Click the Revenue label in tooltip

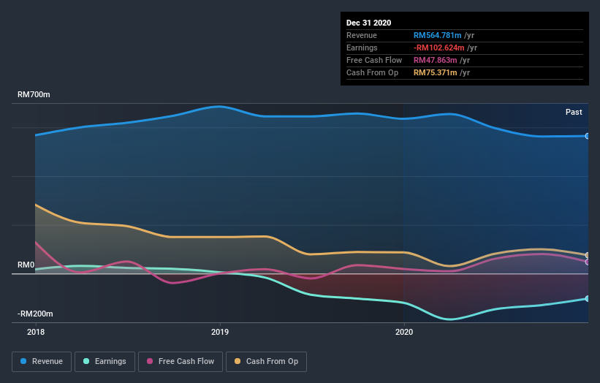coord(362,35)
